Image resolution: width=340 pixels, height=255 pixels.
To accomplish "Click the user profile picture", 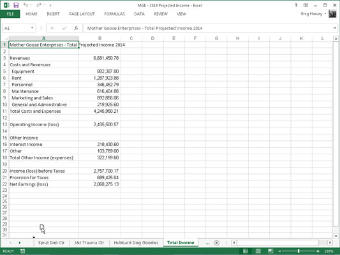I will point(332,14).
